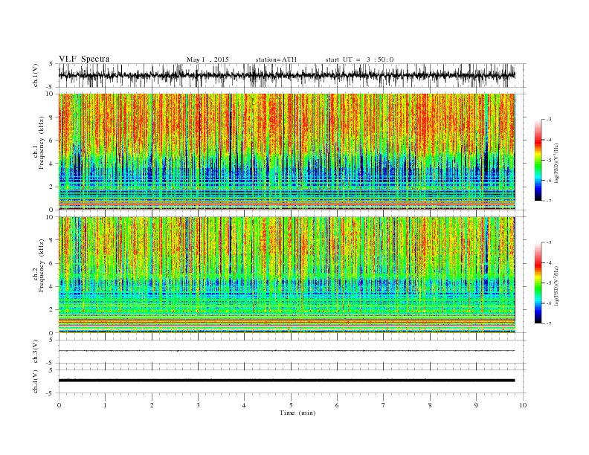Click the "-3" label on ch.1 colorbar
The width and height of the screenshot is (589, 455).
coord(549,120)
